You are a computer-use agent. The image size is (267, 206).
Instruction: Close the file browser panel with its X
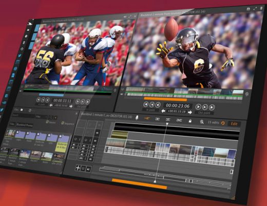[77, 113]
